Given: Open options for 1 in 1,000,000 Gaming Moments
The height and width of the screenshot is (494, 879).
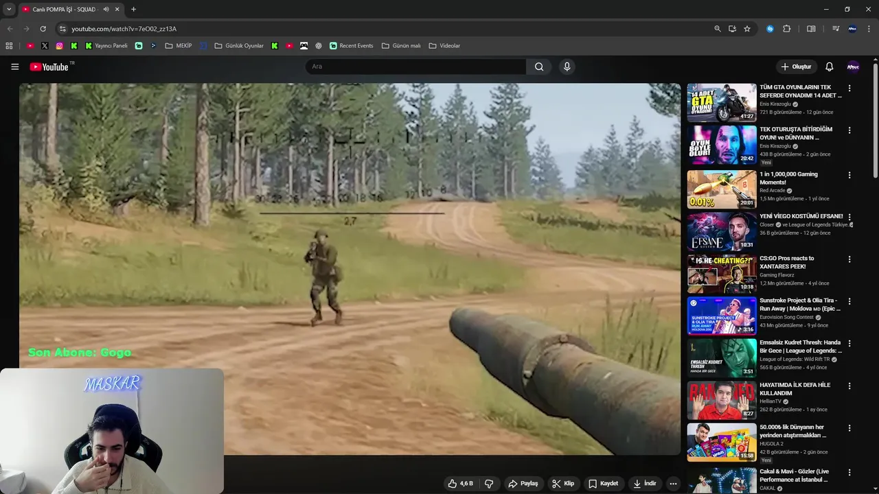Looking at the screenshot, I should coord(849,175).
